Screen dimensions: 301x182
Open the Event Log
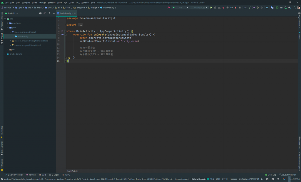[x=270, y=175]
